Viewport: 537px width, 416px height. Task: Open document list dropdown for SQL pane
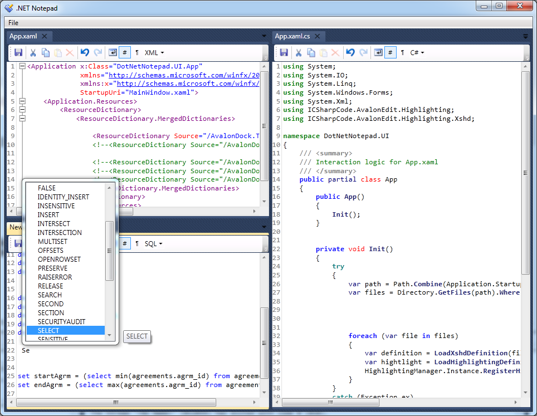click(x=263, y=227)
